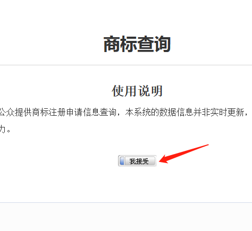Screen dimensions: 252x231
Task: Click the divider line above the footer
Action: [126, 202]
